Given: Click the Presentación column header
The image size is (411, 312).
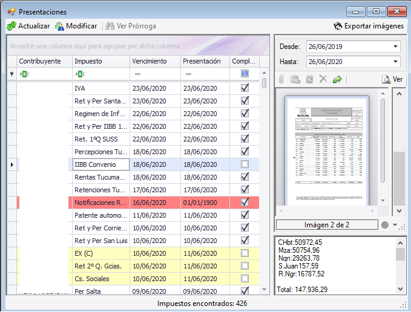Looking at the screenshot, I should click(x=205, y=61).
